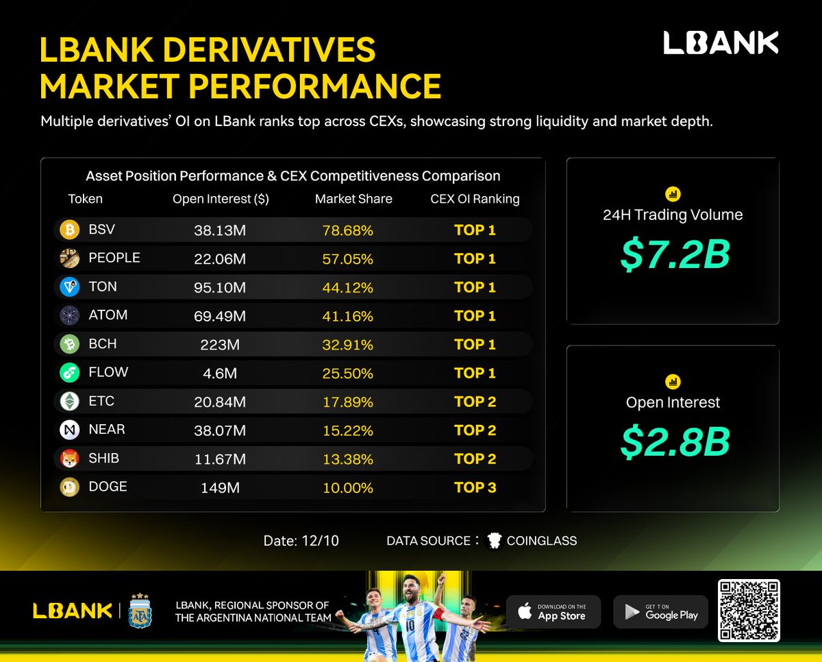Click the 25.50% market share value
The width and height of the screenshot is (822, 662).
click(348, 373)
